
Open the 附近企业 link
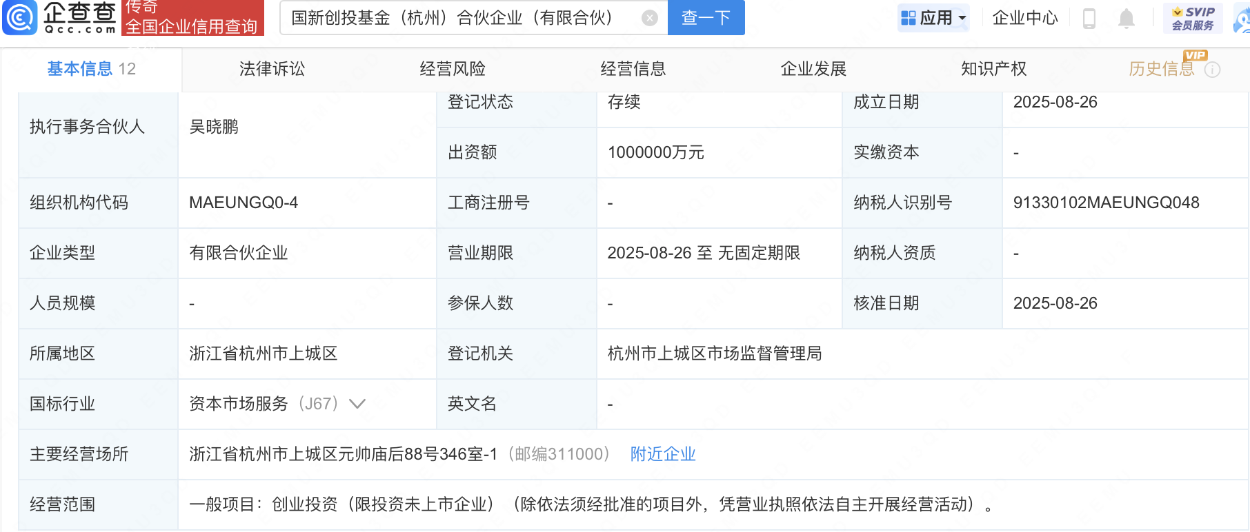[662, 454]
